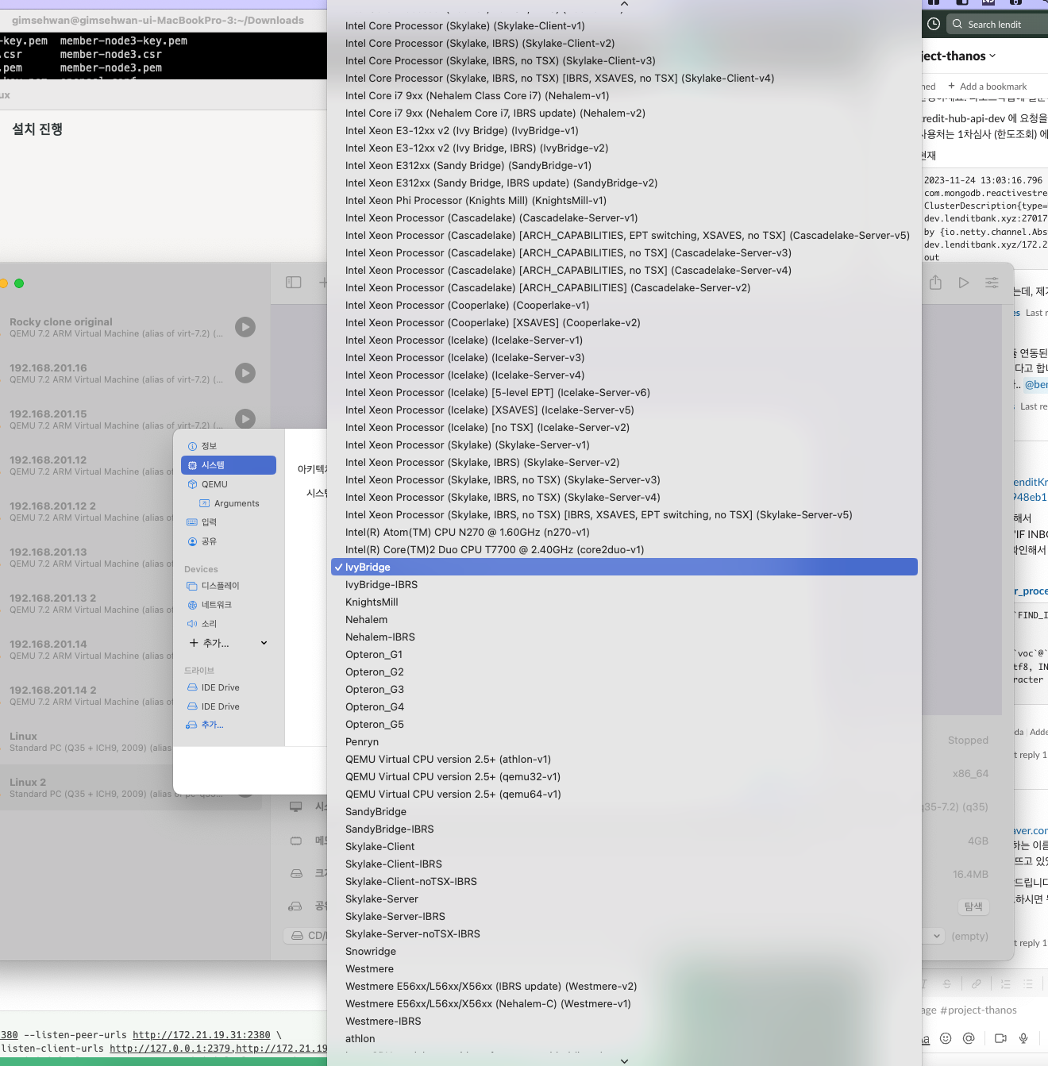Screen dimensions: 1048x1066
Task: Record an audio clip with the microphone icon
Action: (1023, 1038)
